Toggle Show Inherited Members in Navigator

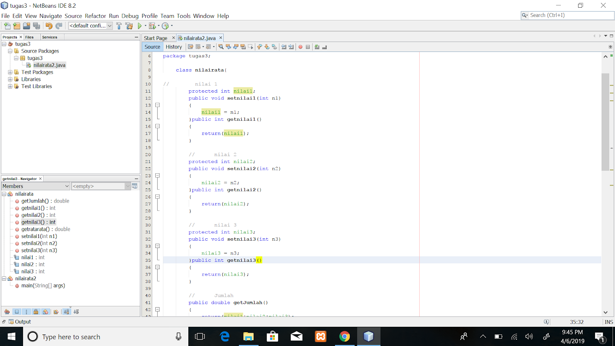[x=7, y=311]
